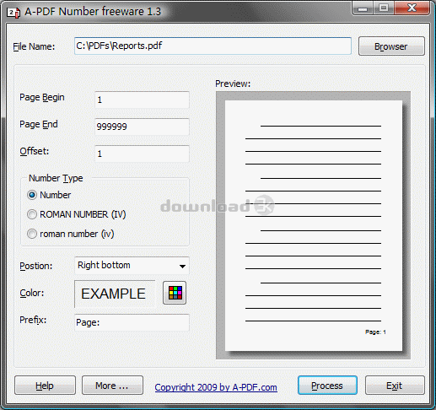
Task: Close the window with the X icon
Action: [x=412, y=8]
